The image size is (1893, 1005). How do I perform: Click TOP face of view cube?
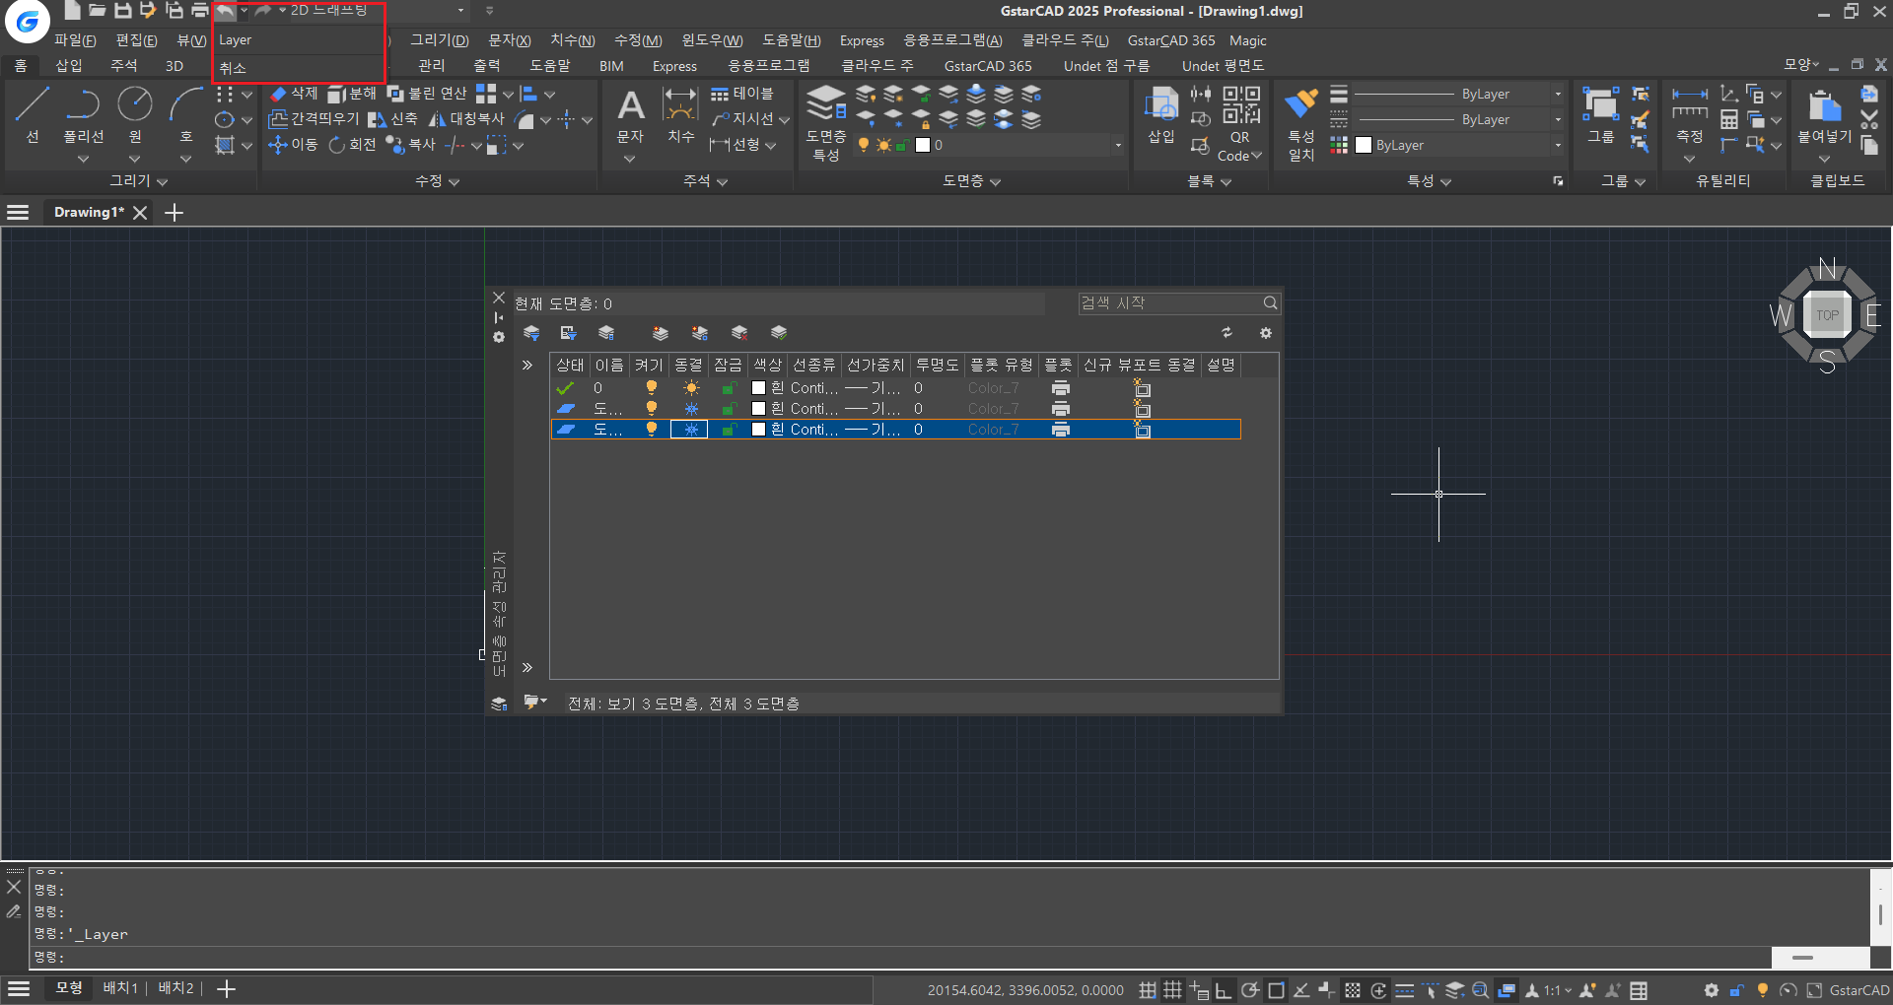pos(1827,315)
